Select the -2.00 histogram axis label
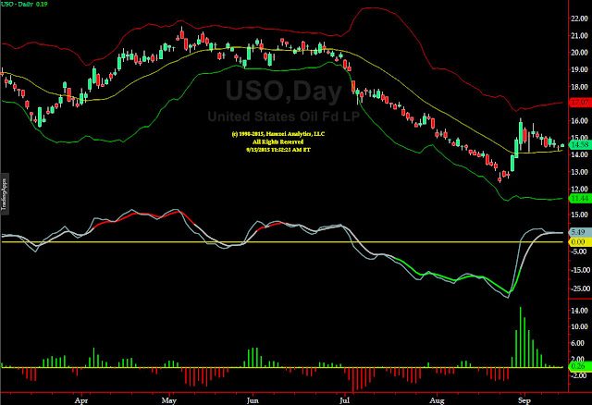Image resolution: width=592 pixels, height=405 pixels. click(x=580, y=375)
